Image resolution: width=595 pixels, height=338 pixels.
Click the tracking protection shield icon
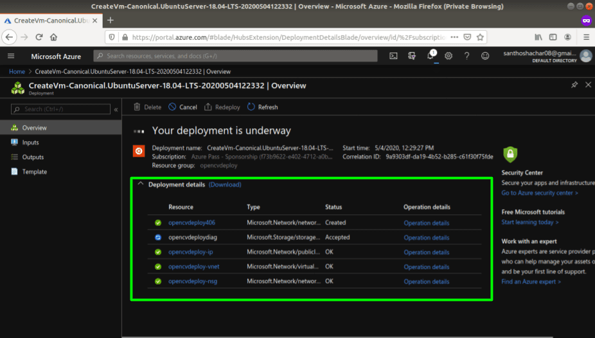point(112,37)
